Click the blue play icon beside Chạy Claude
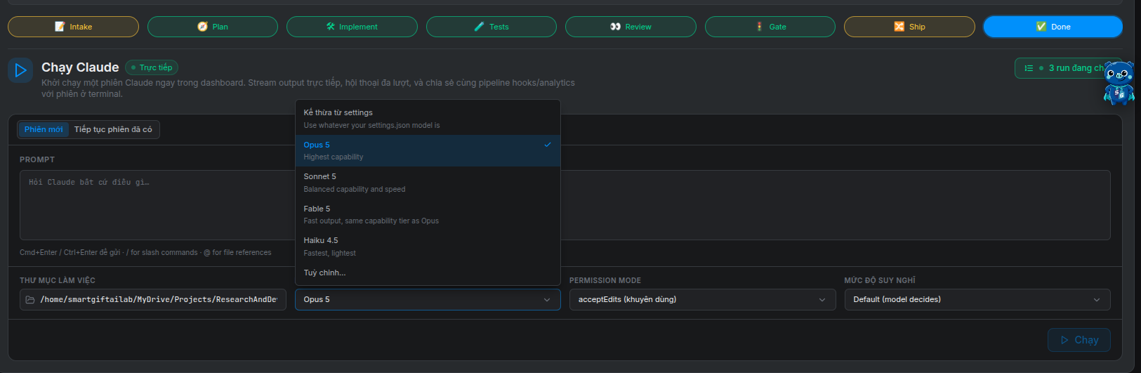This screenshot has width=1141, height=373. (20, 70)
